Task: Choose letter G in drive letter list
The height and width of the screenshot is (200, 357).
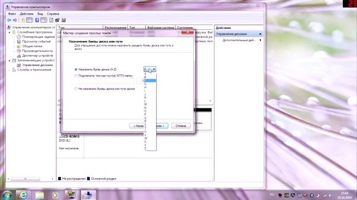Action: coord(150,84)
